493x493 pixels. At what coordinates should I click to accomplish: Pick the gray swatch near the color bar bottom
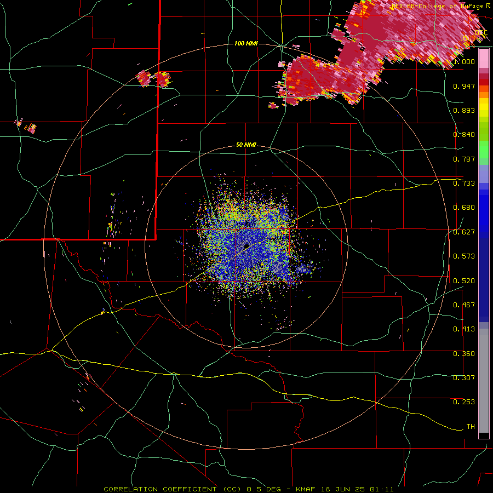(484, 381)
